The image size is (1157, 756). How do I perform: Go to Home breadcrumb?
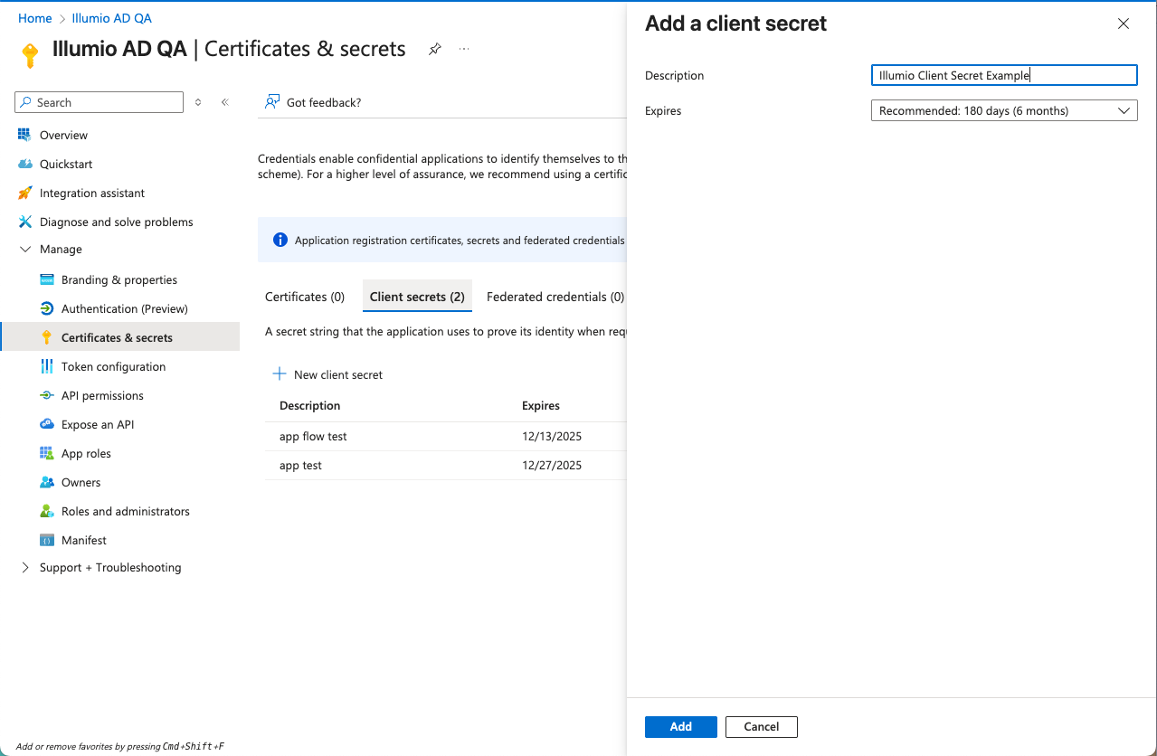[34, 18]
